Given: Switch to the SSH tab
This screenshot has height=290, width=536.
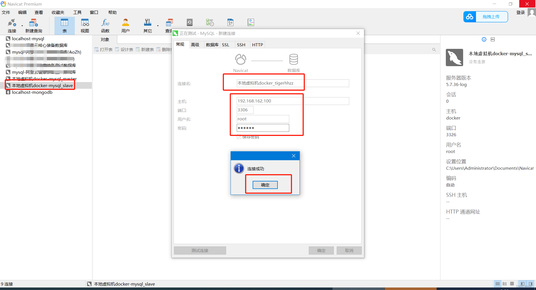Looking at the screenshot, I should pos(241,45).
